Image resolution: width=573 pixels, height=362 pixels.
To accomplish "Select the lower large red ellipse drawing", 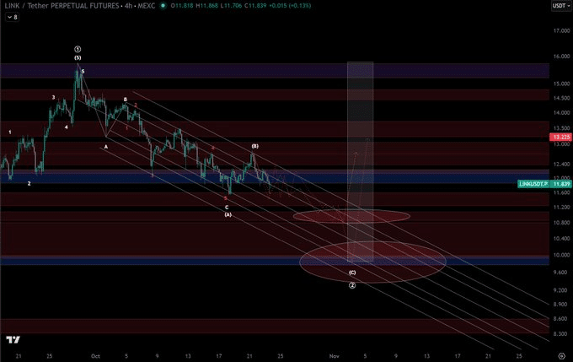I will click(x=372, y=262).
